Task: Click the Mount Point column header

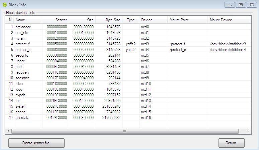Action: [x=187, y=20]
